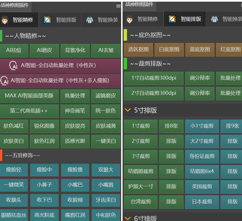Select MAX AI智能面部美颜 button
The width and height of the screenshot is (242, 221).
coord(29,96)
